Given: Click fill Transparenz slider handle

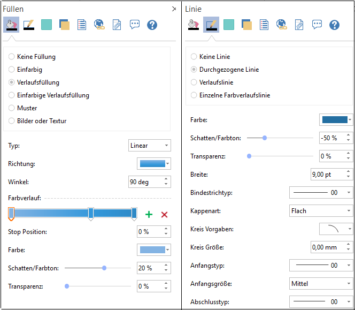Looking at the screenshot, I should click(x=67, y=286).
